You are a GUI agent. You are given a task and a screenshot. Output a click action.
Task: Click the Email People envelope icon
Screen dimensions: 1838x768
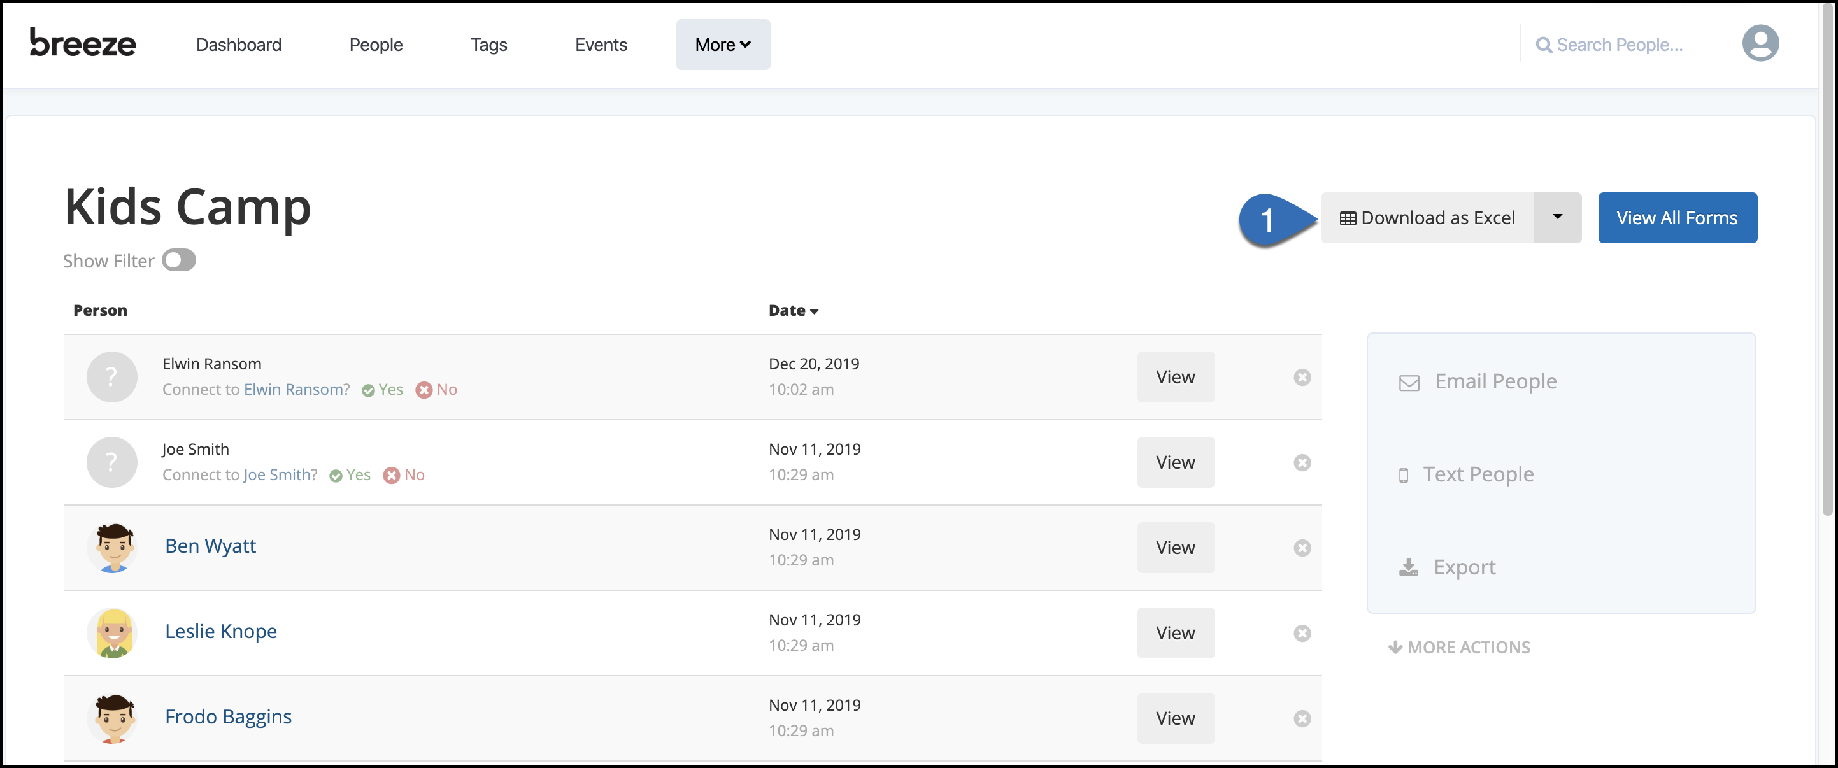1409,382
